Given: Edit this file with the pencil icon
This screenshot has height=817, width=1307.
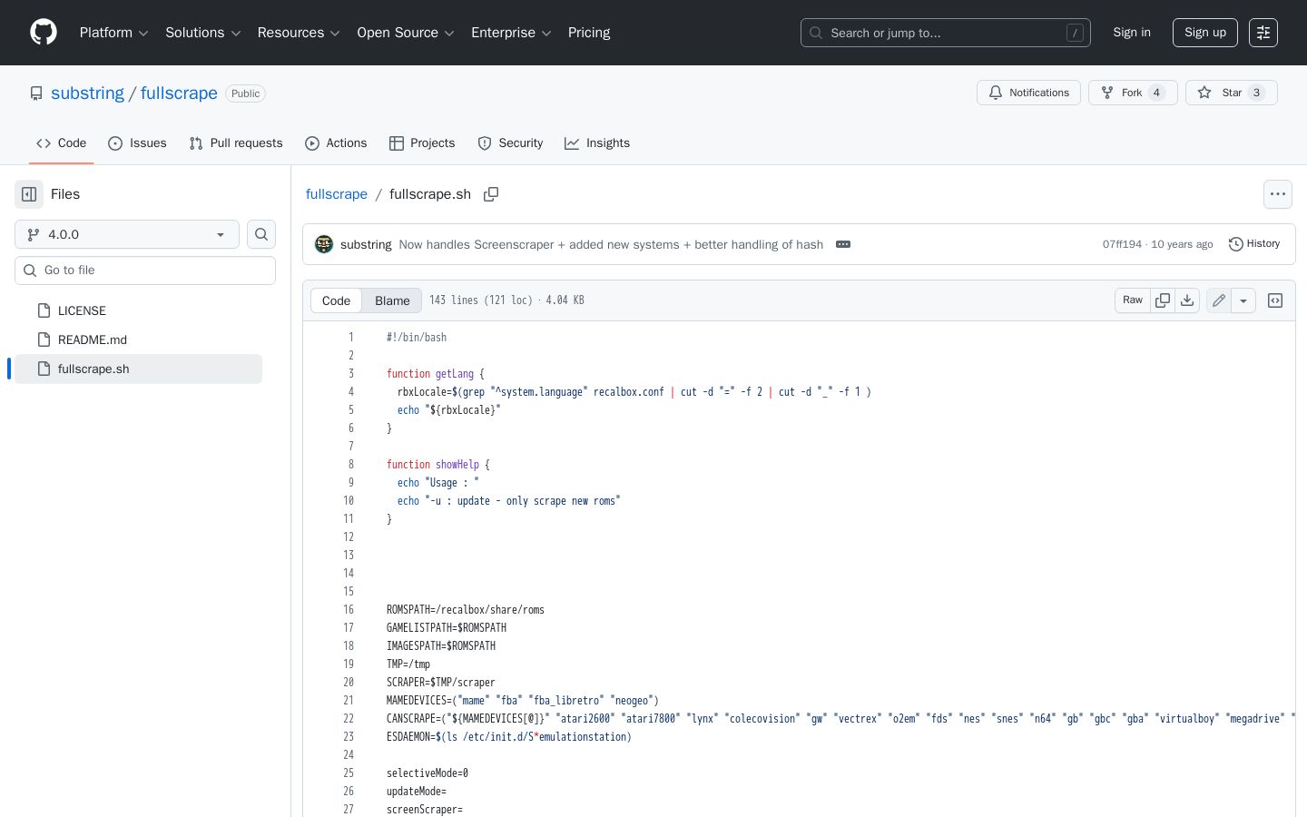Looking at the screenshot, I should (x=1219, y=300).
